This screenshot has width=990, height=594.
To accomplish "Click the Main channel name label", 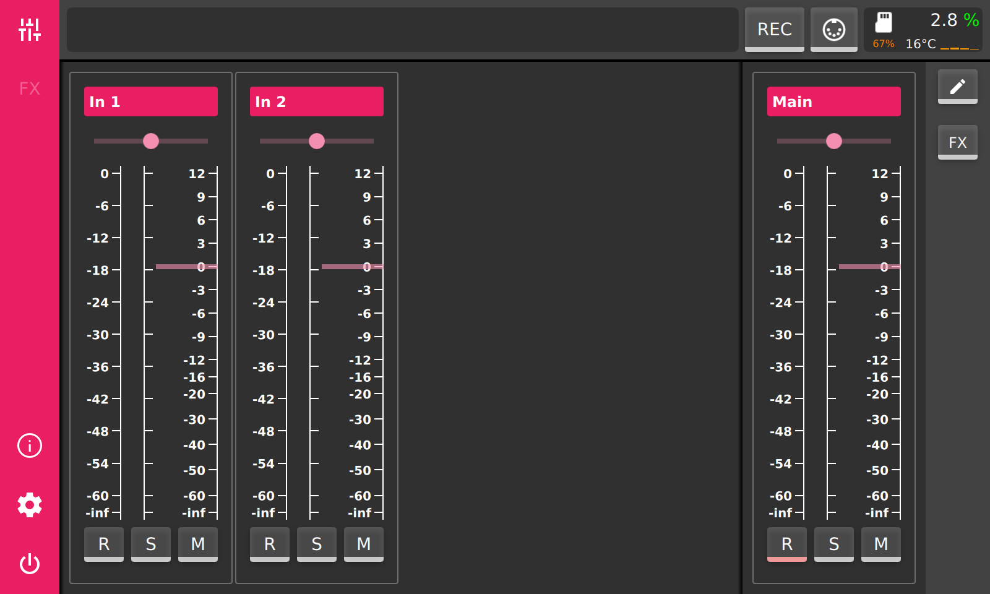I will [x=834, y=101].
